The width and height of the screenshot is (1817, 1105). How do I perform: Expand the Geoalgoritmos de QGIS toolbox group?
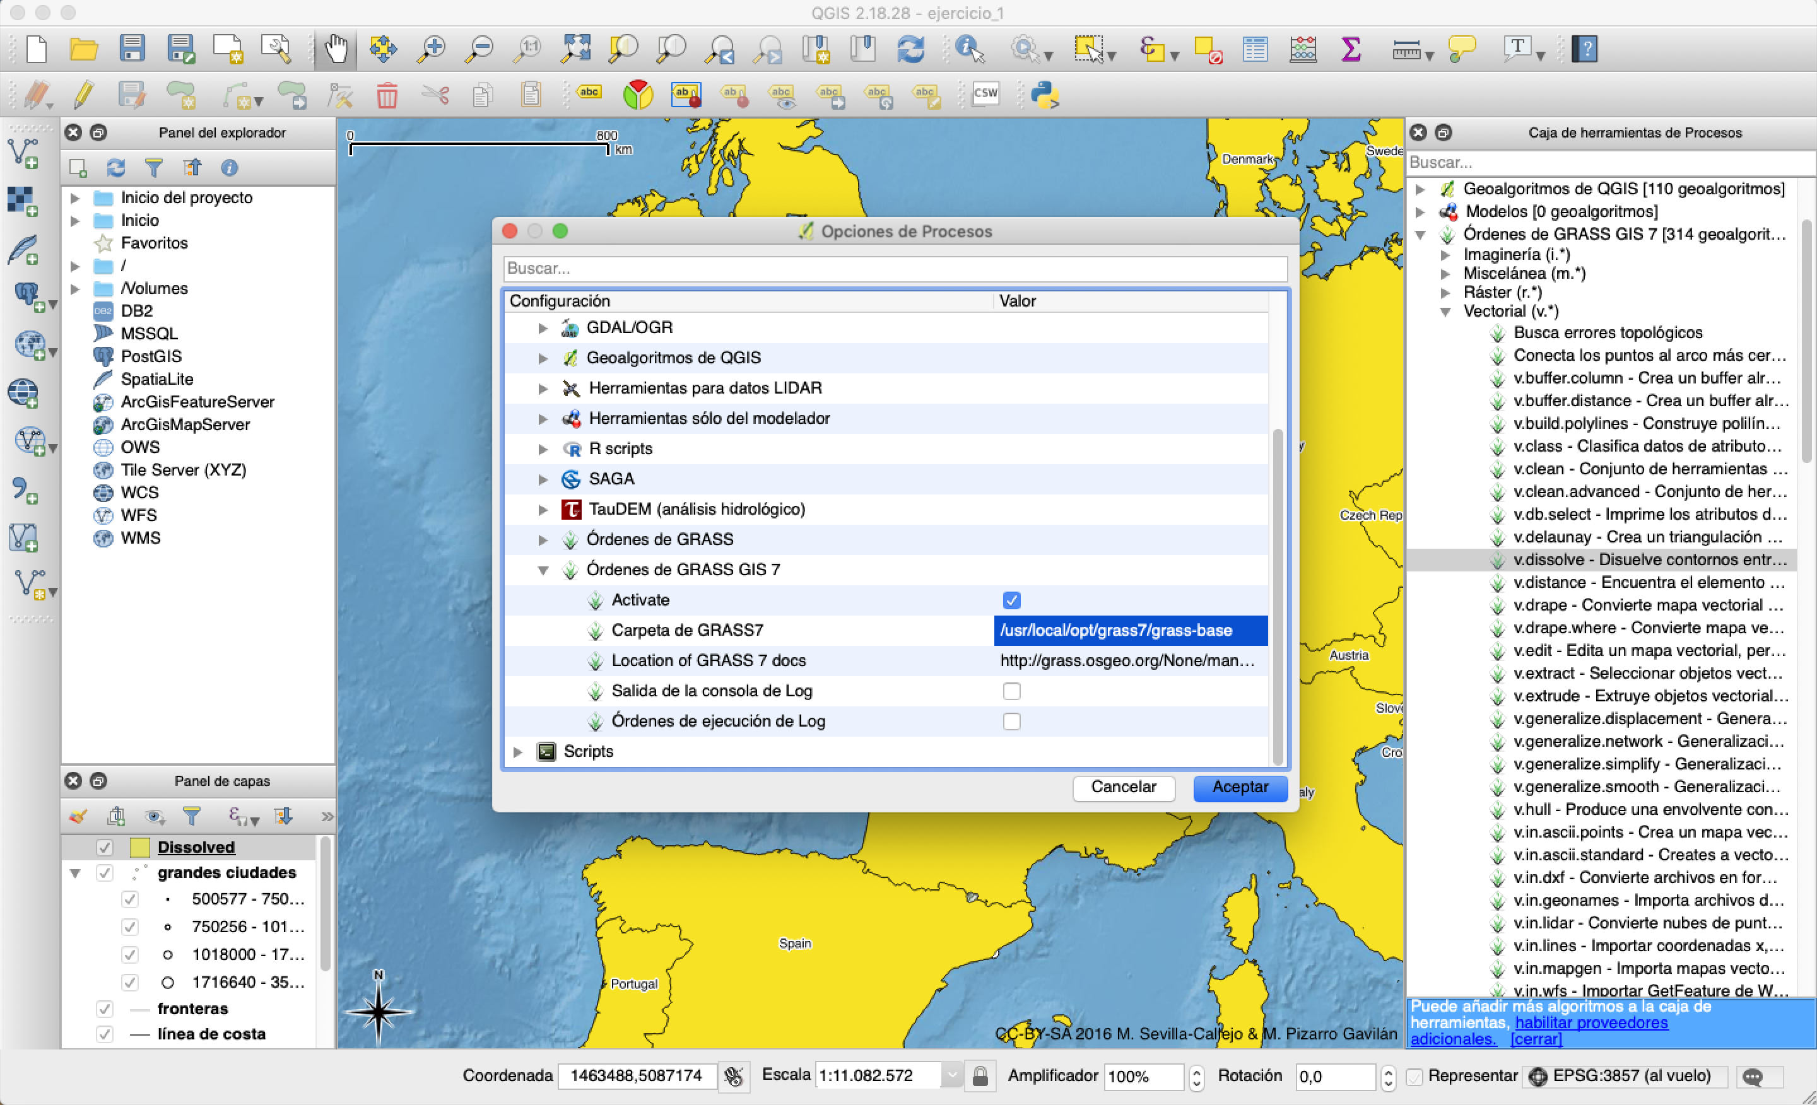(x=1420, y=189)
